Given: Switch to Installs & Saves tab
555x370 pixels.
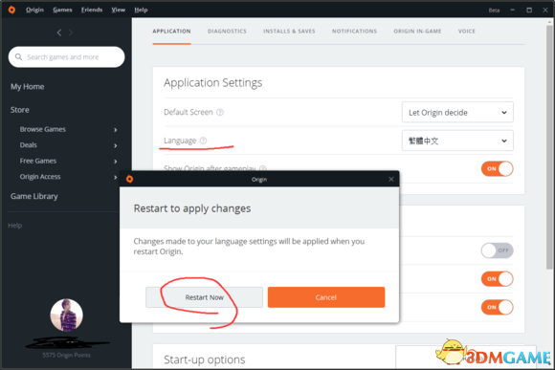Looking at the screenshot, I should click(289, 32).
